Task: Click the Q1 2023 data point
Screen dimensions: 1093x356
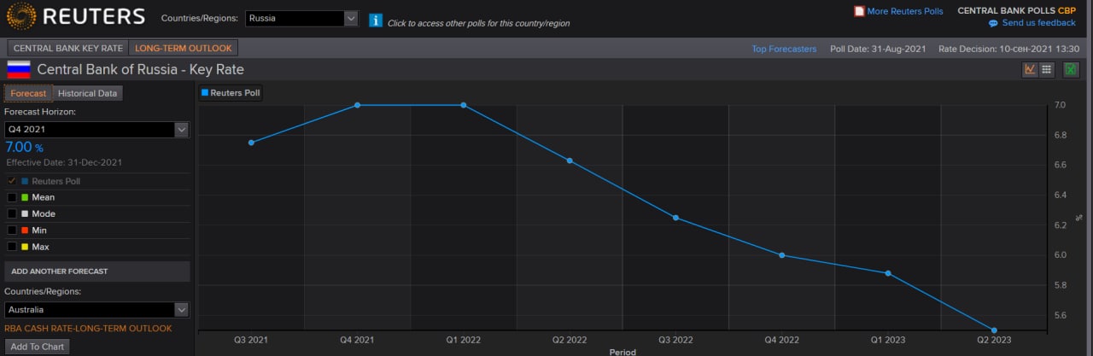Action: [888, 273]
